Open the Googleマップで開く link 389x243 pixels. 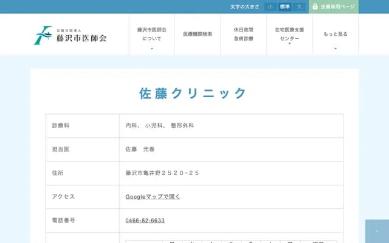pos(153,197)
